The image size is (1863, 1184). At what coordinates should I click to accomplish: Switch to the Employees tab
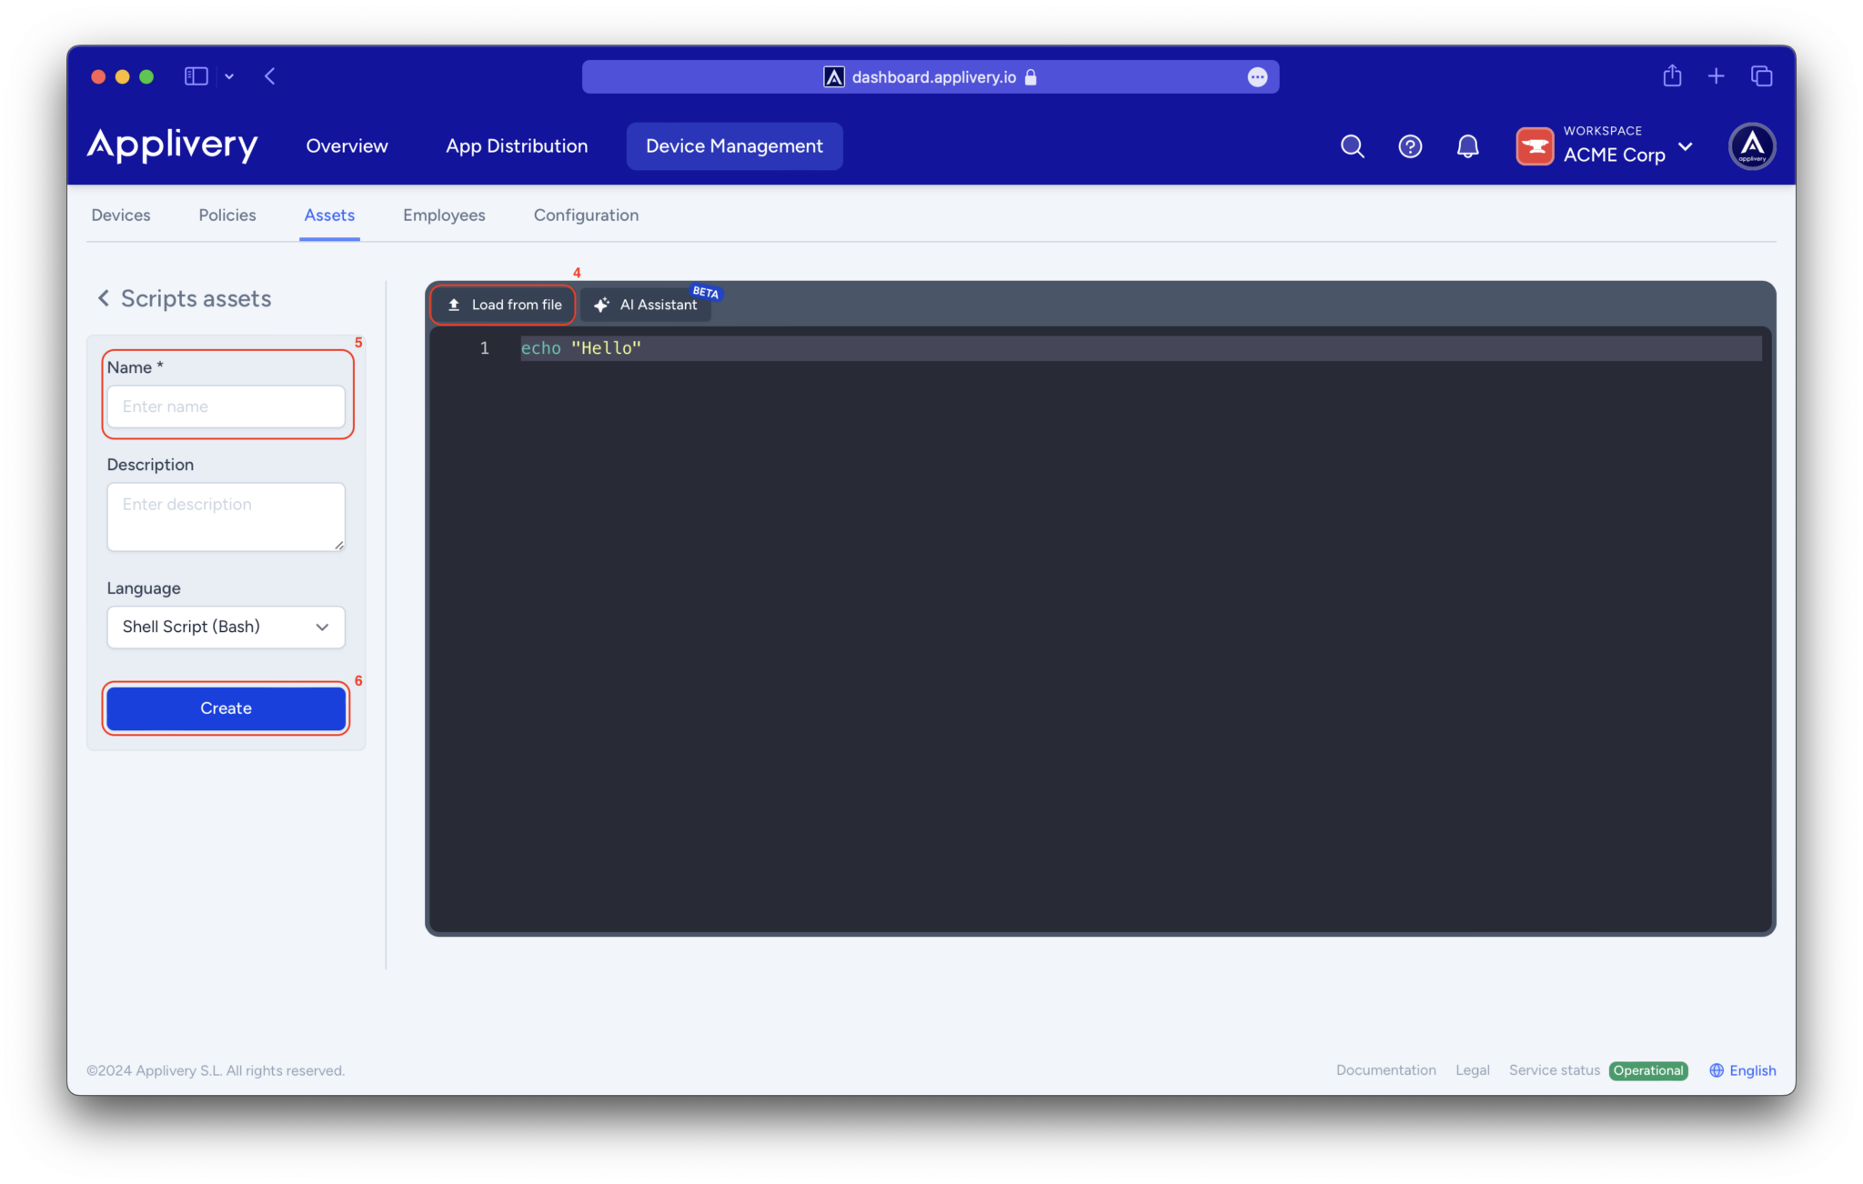pos(444,215)
